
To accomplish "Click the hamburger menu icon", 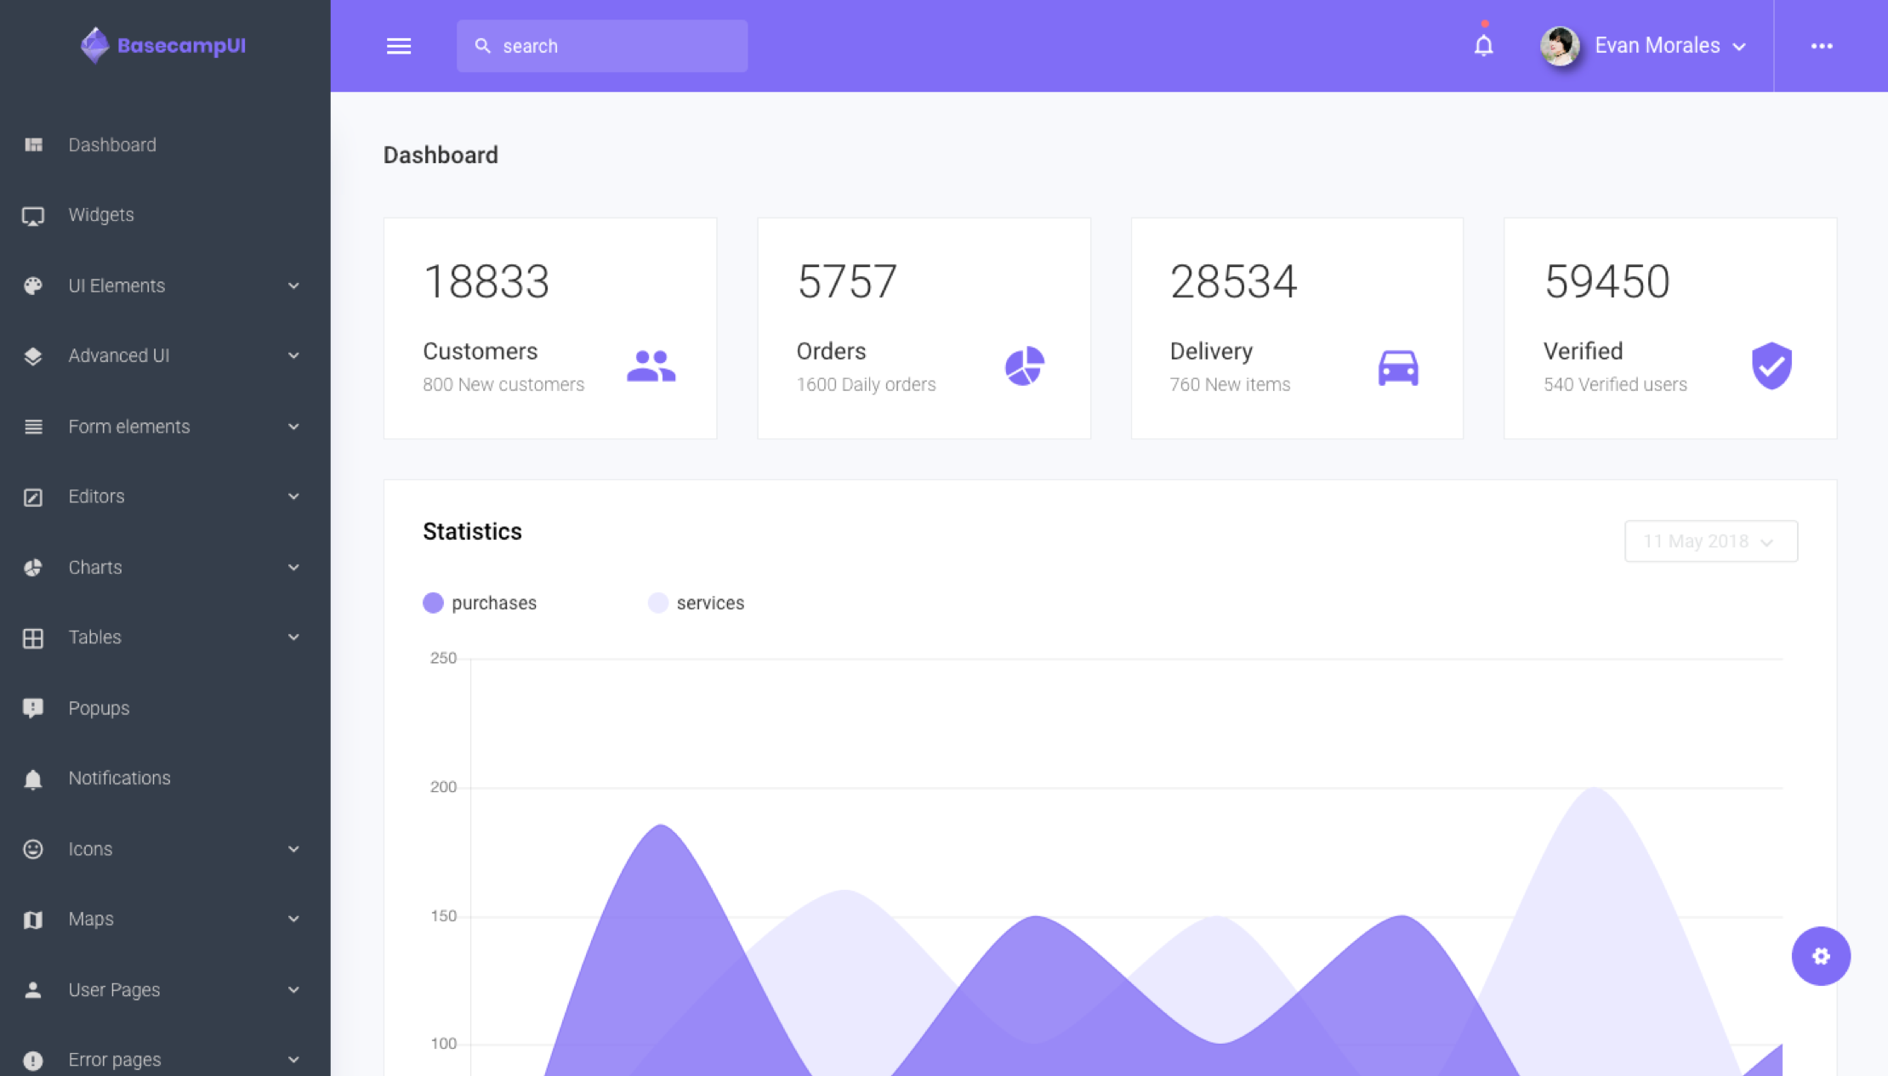I will click(x=398, y=46).
